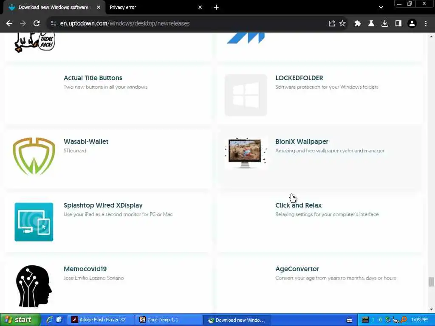Click the system tray clock 1:09 PM
This screenshot has width=435, height=326.
tap(419, 320)
